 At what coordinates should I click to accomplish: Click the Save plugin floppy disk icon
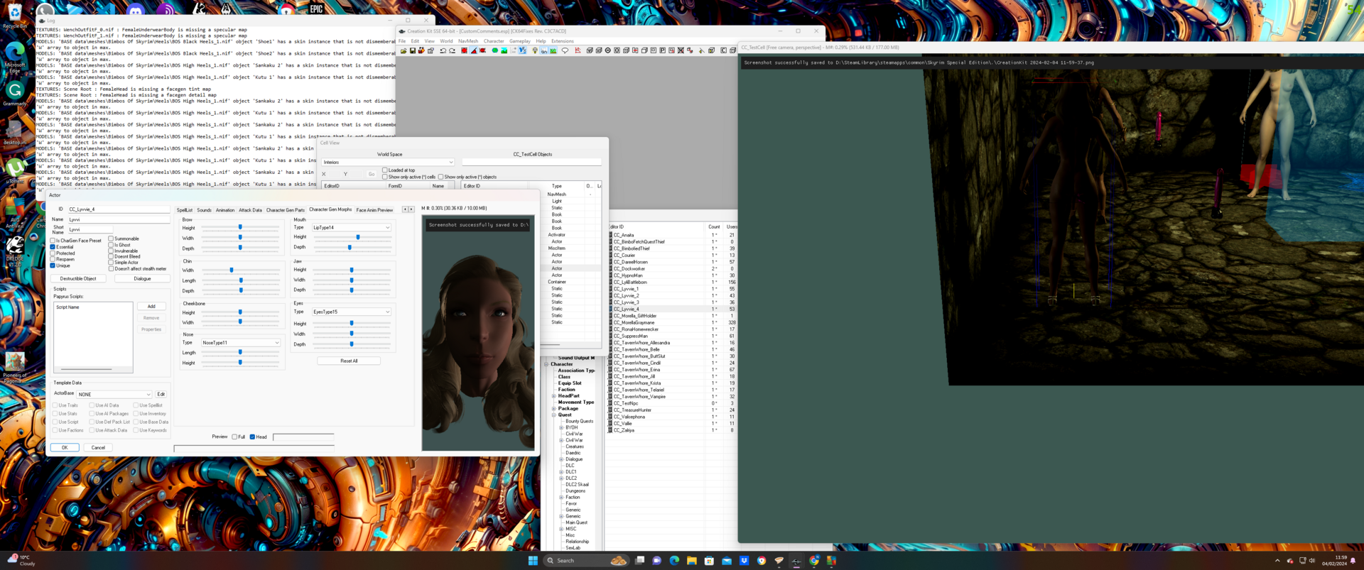tap(413, 50)
